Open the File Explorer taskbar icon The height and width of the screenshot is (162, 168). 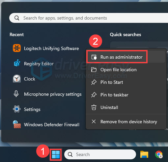click(x=144, y=154)
